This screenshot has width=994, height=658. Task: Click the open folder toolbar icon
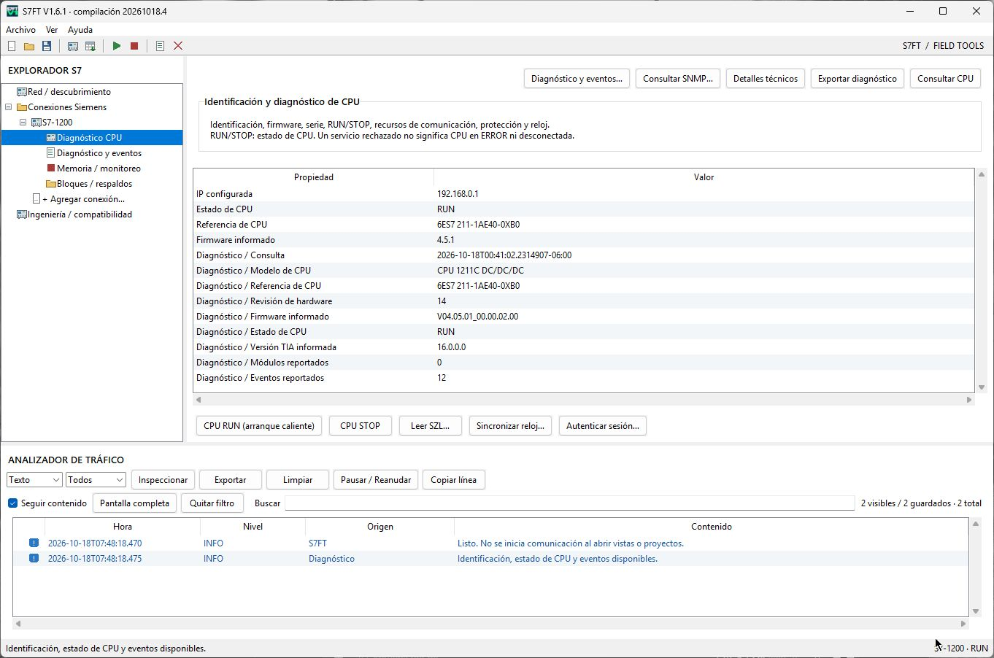(29, 46)
